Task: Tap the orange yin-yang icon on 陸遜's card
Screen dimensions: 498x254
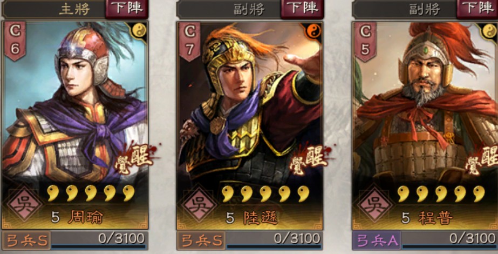Action: [314, 31]
